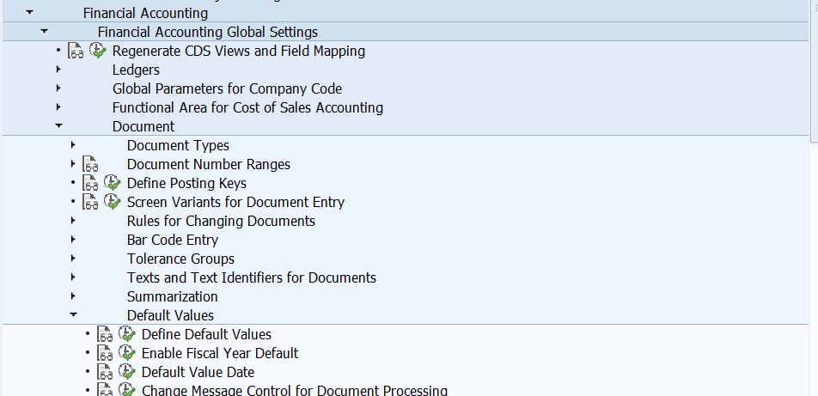The height and width of the screenshot is (396, 818).
Task: Select Global Parameters for Company Code entry
Action: point(228,88)
